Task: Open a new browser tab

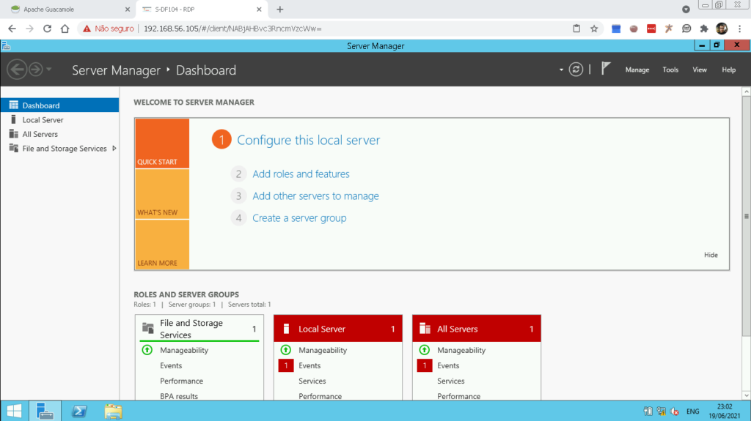Action: [x=280, y=9]
